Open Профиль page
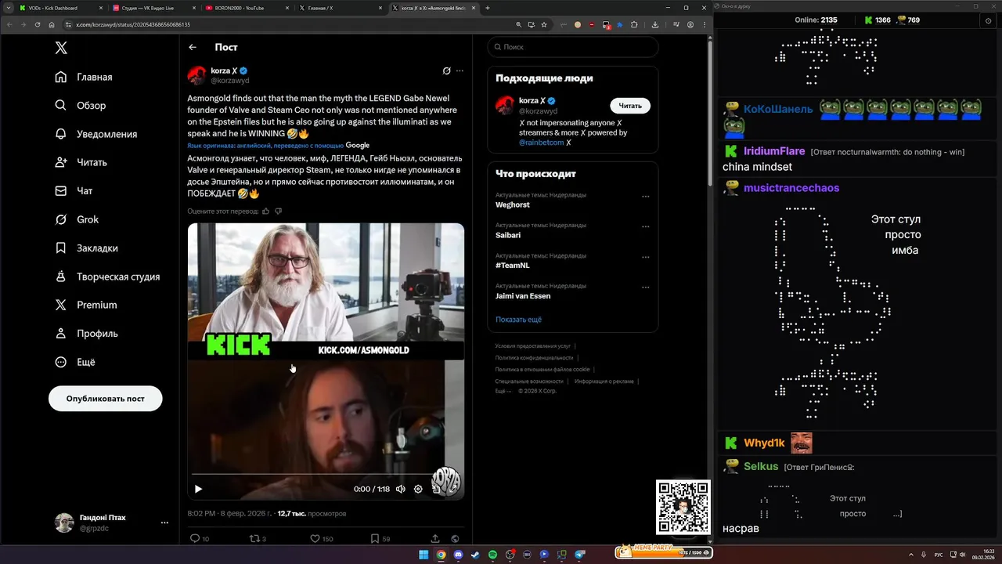Screen dimensions: 1002x564 (86, 333)
